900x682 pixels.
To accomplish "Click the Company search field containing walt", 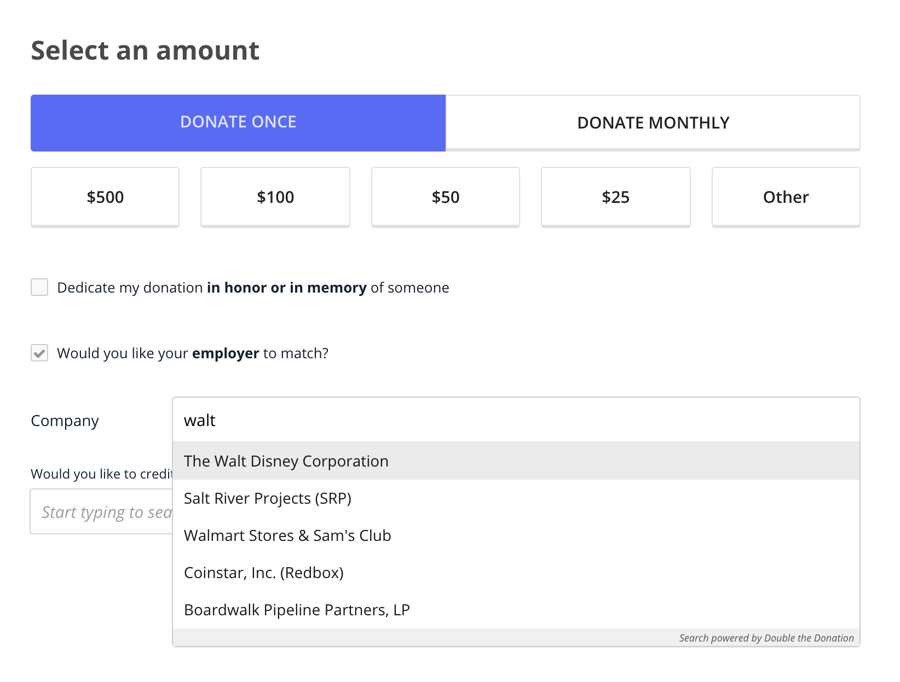I will [x=516, y=420].
